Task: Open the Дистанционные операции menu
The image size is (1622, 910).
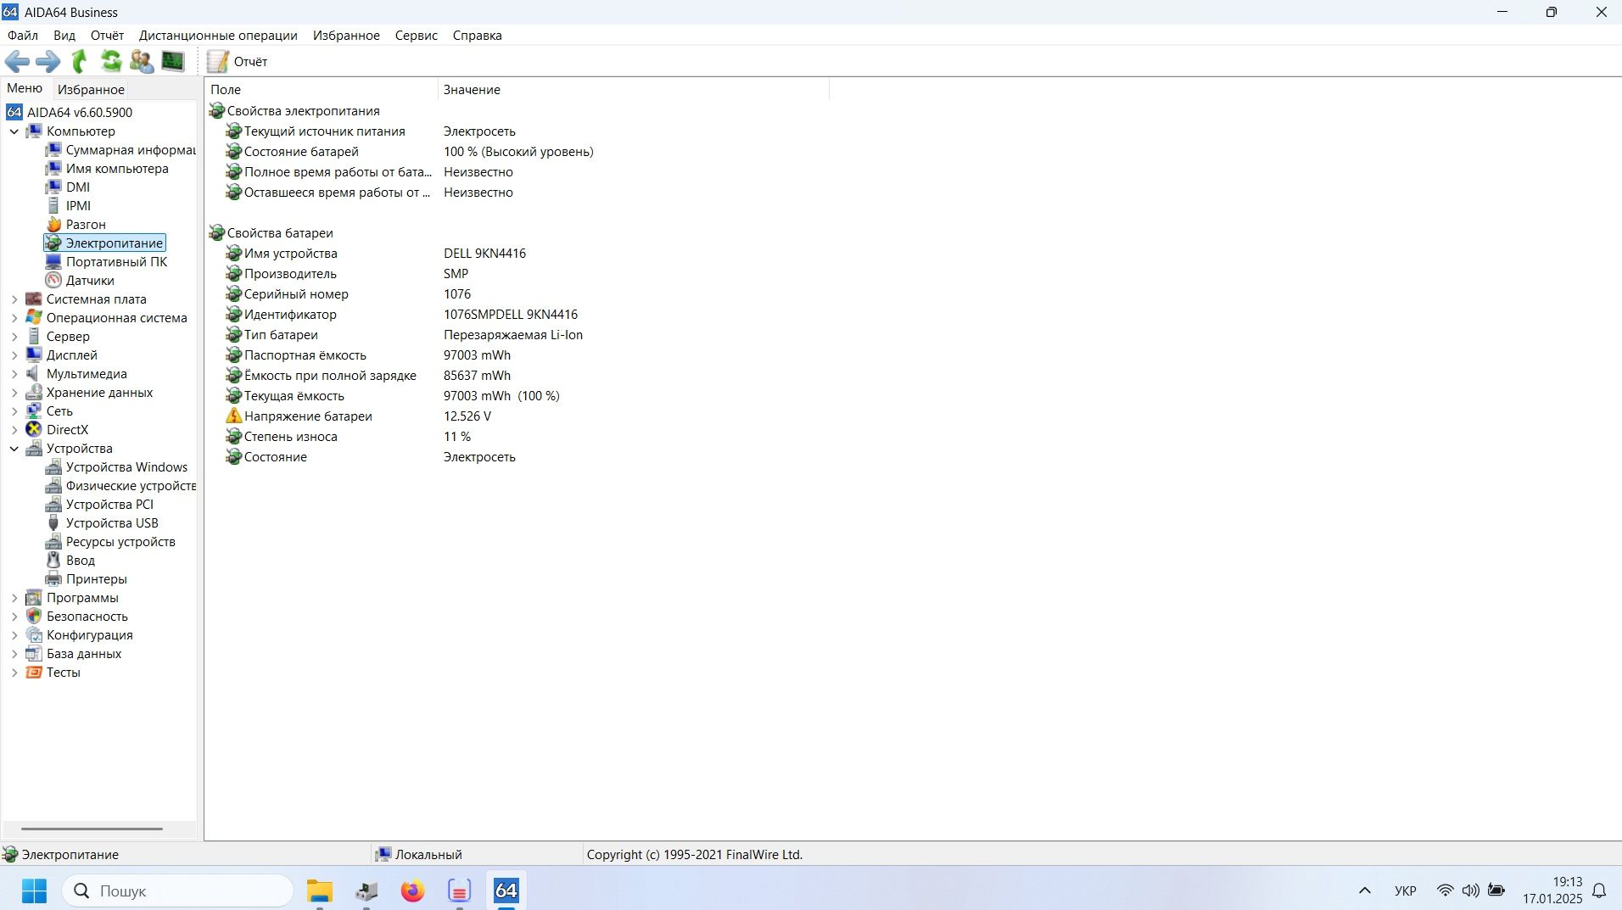Action: point(218,36)
